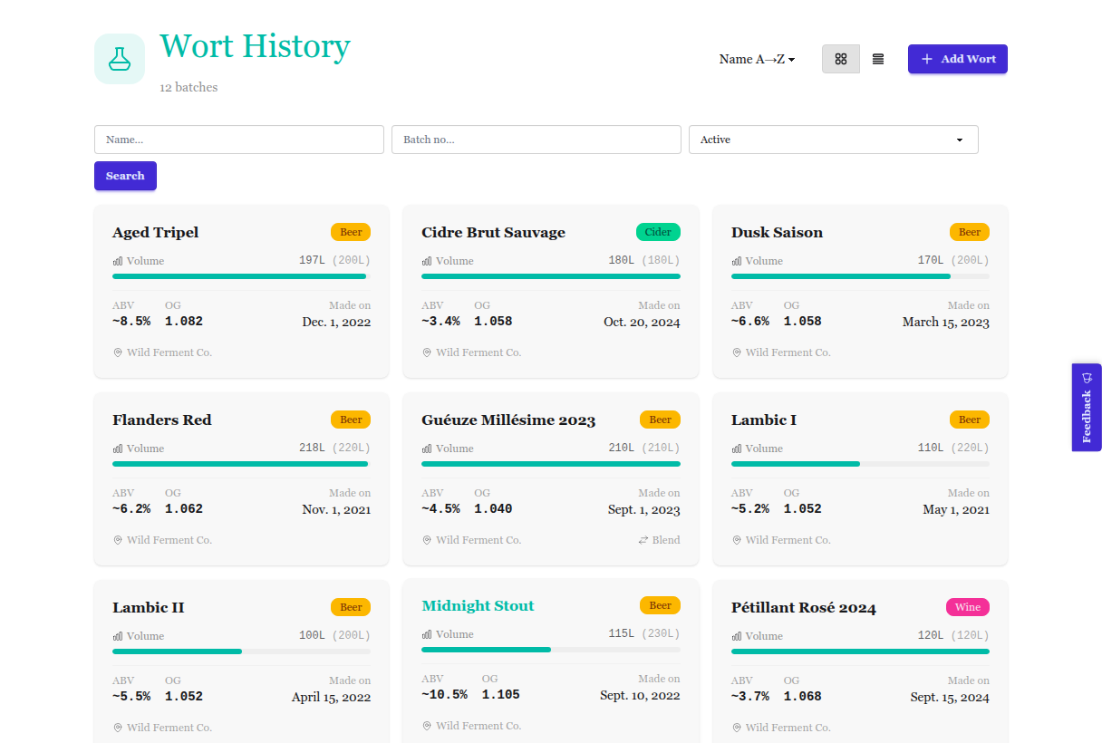1102x743 pixels.
Task: Click the volume chart icon on Dusk Saison card
Action: [x=736, y=261]
